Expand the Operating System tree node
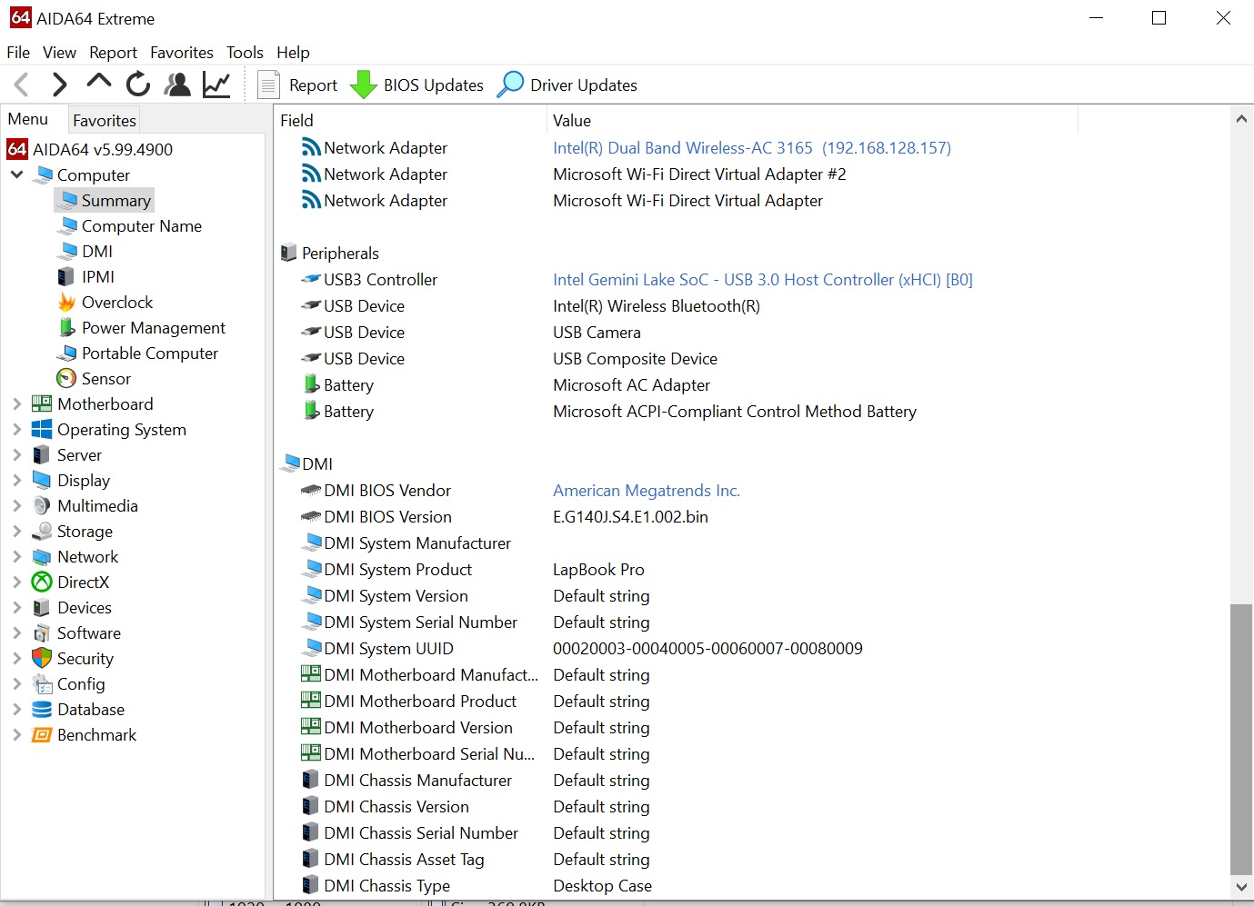The height and width of the screenshot is (906, 1254). [16, 429]
